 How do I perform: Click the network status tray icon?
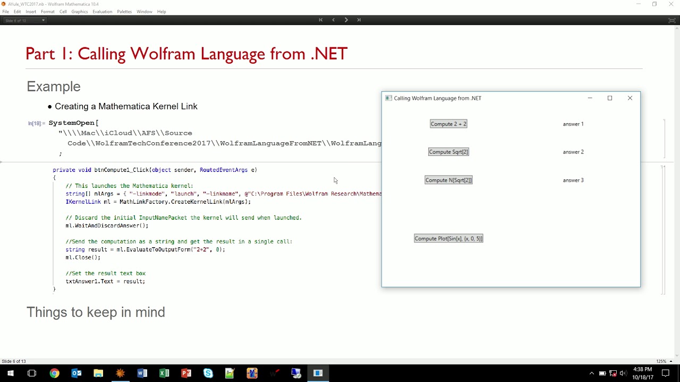point(613,373)
